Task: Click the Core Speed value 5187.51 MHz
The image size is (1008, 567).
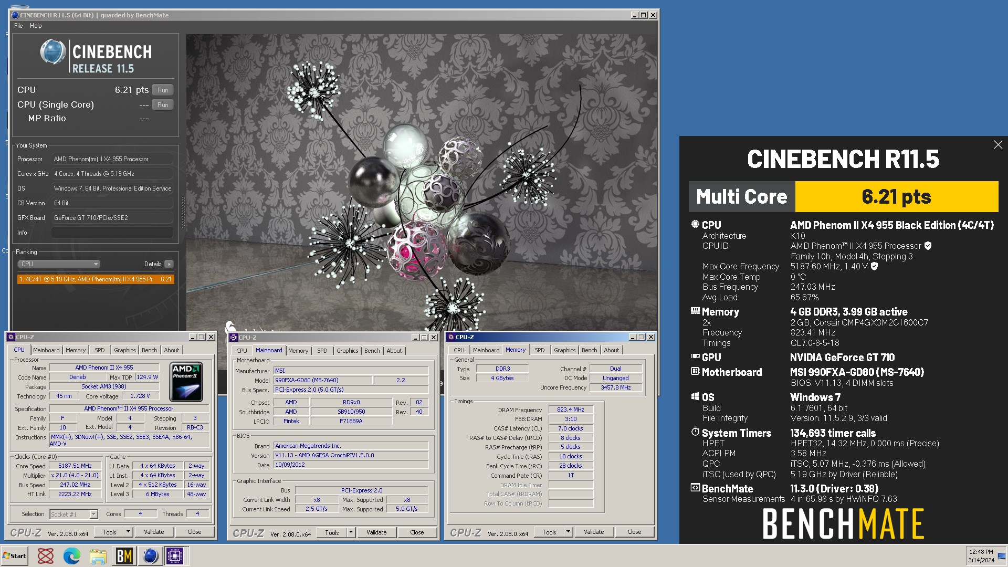Action: (75, 466)
